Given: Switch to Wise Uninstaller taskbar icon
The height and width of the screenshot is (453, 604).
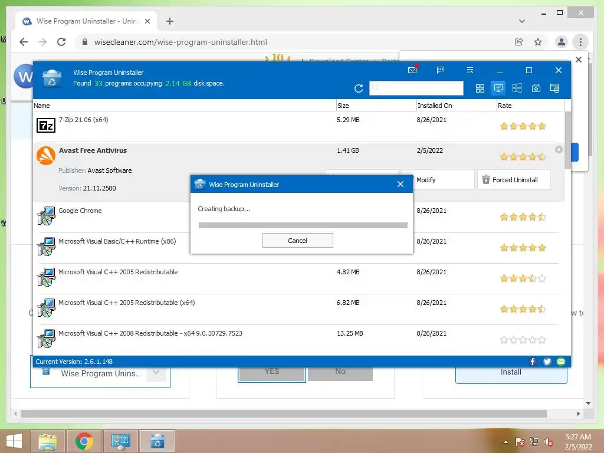Looking at the screenshot, I should tap(157, 441).
